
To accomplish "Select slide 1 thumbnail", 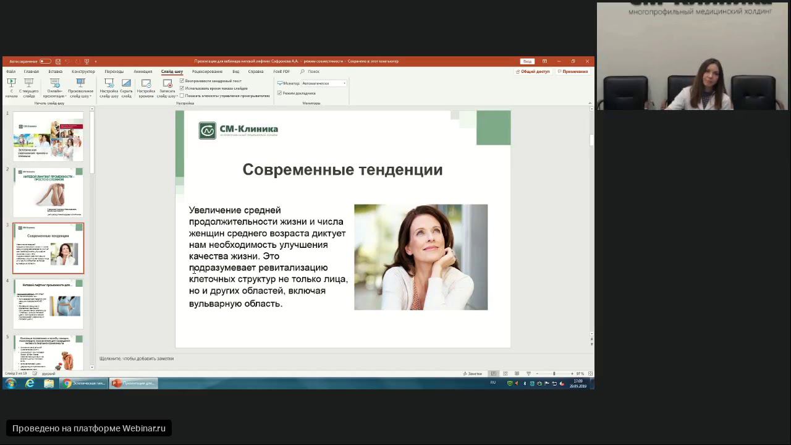I will pyautogui.click(x=48, y=137).
